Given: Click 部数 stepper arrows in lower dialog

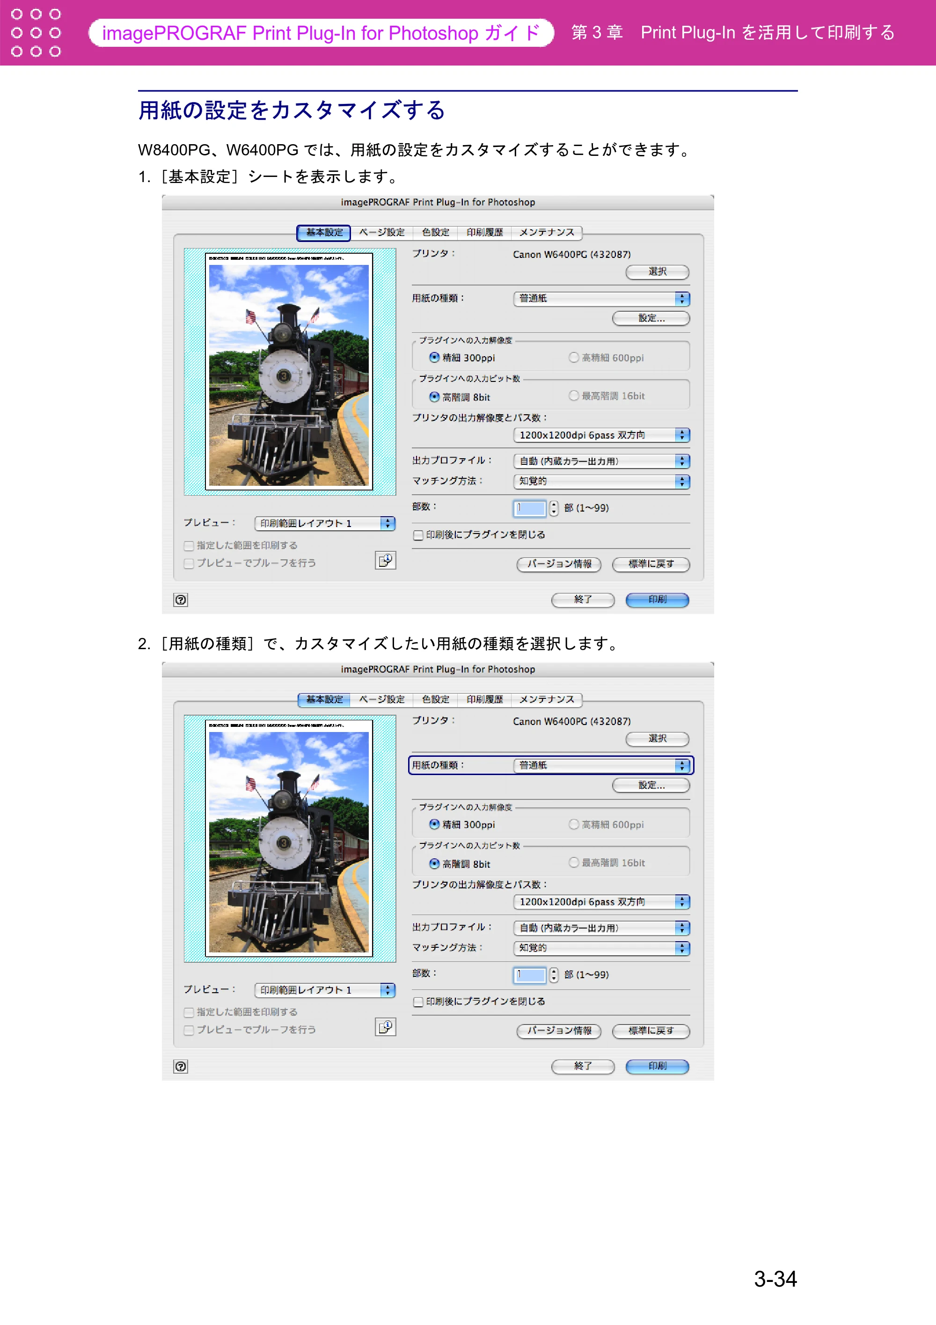Looking at the screenshot, I should 554,975.
